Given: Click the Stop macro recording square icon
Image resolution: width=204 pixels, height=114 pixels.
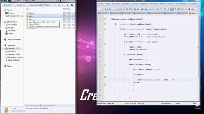Looking at the screenshot, I should pos(189,9).
